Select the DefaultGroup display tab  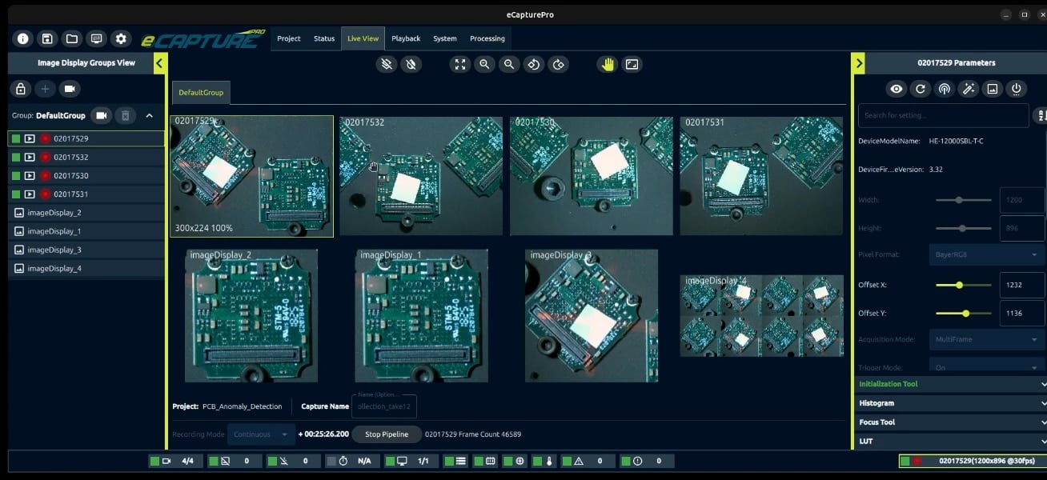pos(201,93)
